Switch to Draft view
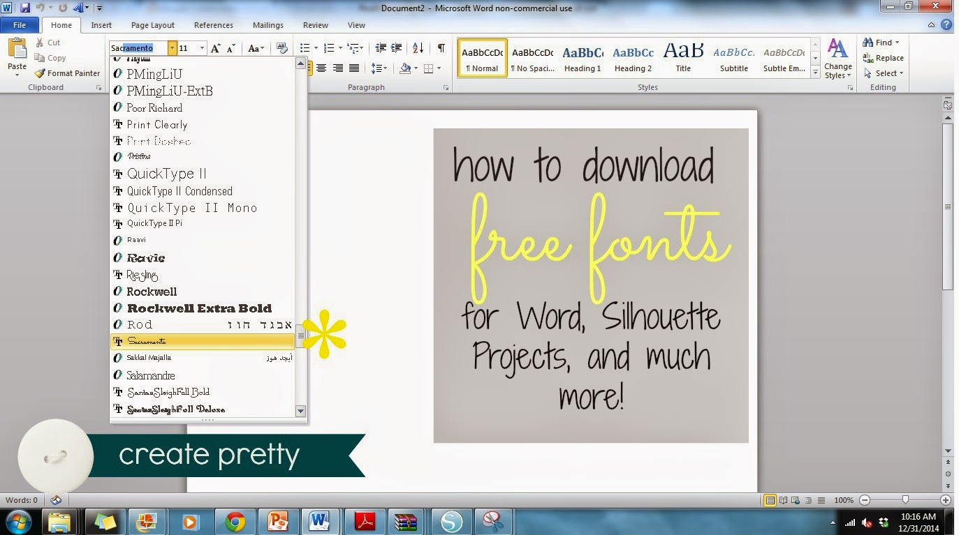The width and height of the screenshot is (959, 535). (821, 500)
